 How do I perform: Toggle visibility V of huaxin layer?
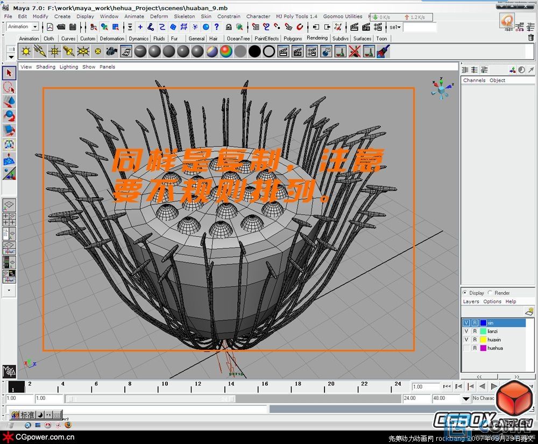tap(466, 340)
